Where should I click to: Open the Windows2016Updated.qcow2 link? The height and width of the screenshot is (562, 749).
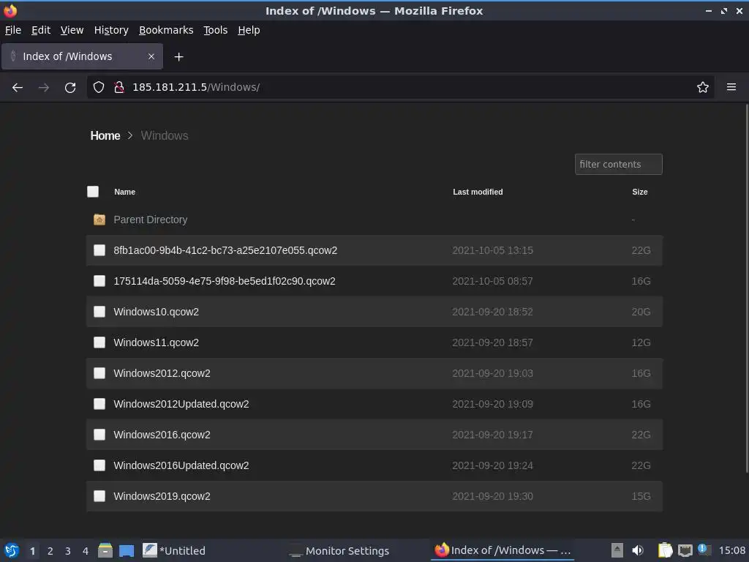181,465
